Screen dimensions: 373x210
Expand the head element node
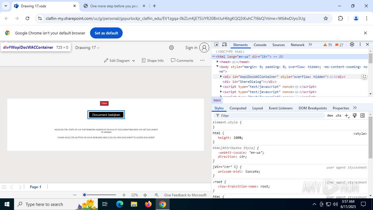coord(217,62)
